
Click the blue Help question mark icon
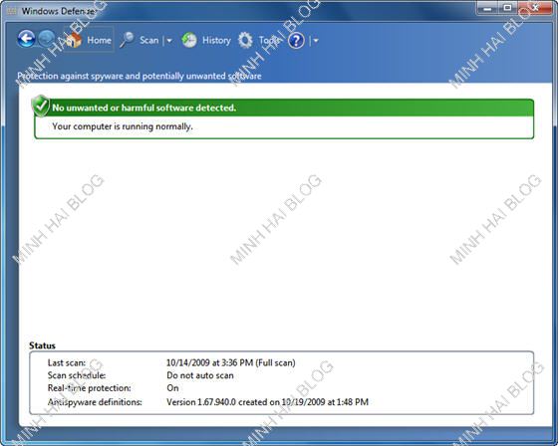(296, 41)
